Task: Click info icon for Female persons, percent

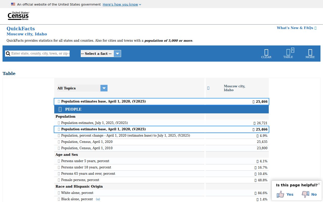Action: click(59, 180)
